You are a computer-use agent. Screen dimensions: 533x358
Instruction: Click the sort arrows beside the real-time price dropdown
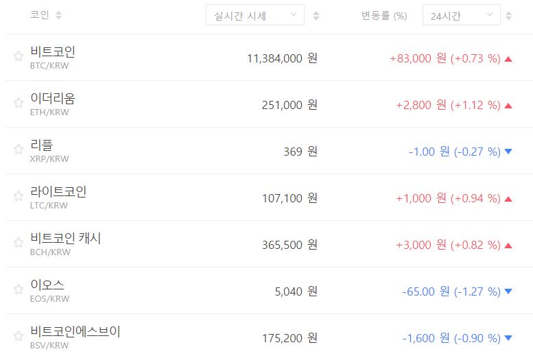316,15
